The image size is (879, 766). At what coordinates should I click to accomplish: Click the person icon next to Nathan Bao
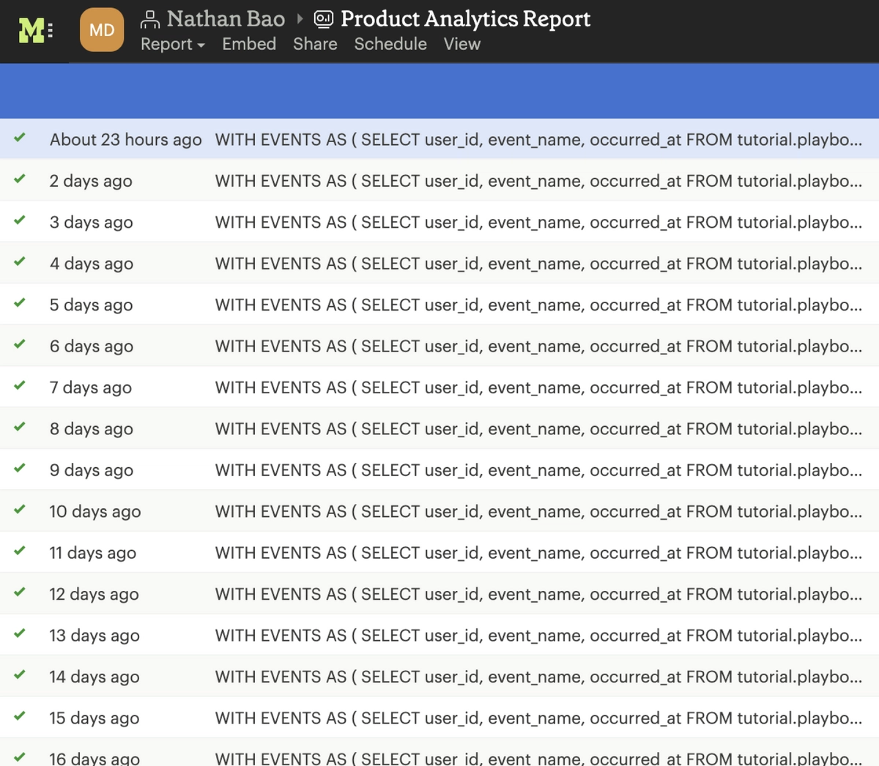tap(152, 19)
